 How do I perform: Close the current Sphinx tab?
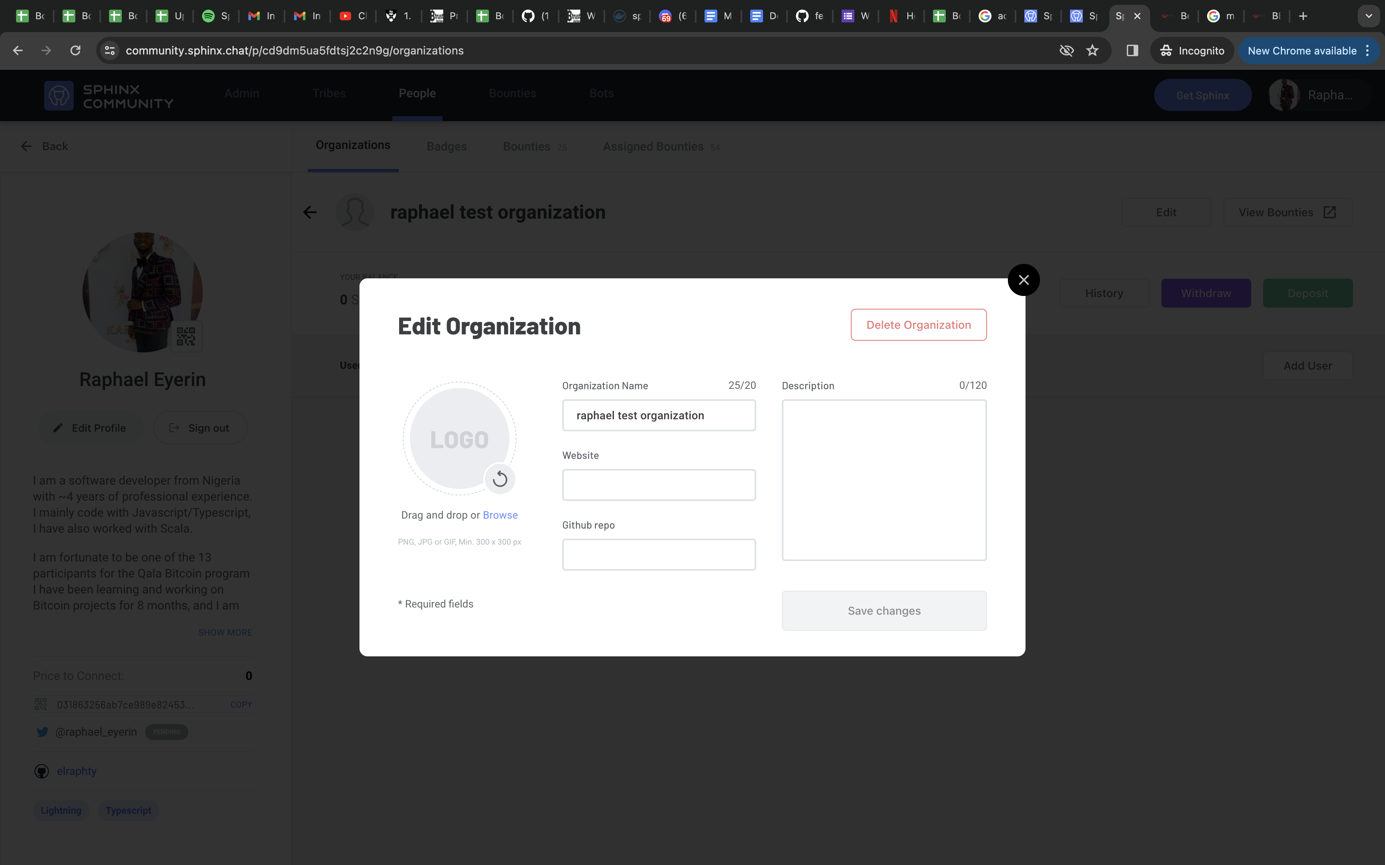click(x=1137, y=16)
